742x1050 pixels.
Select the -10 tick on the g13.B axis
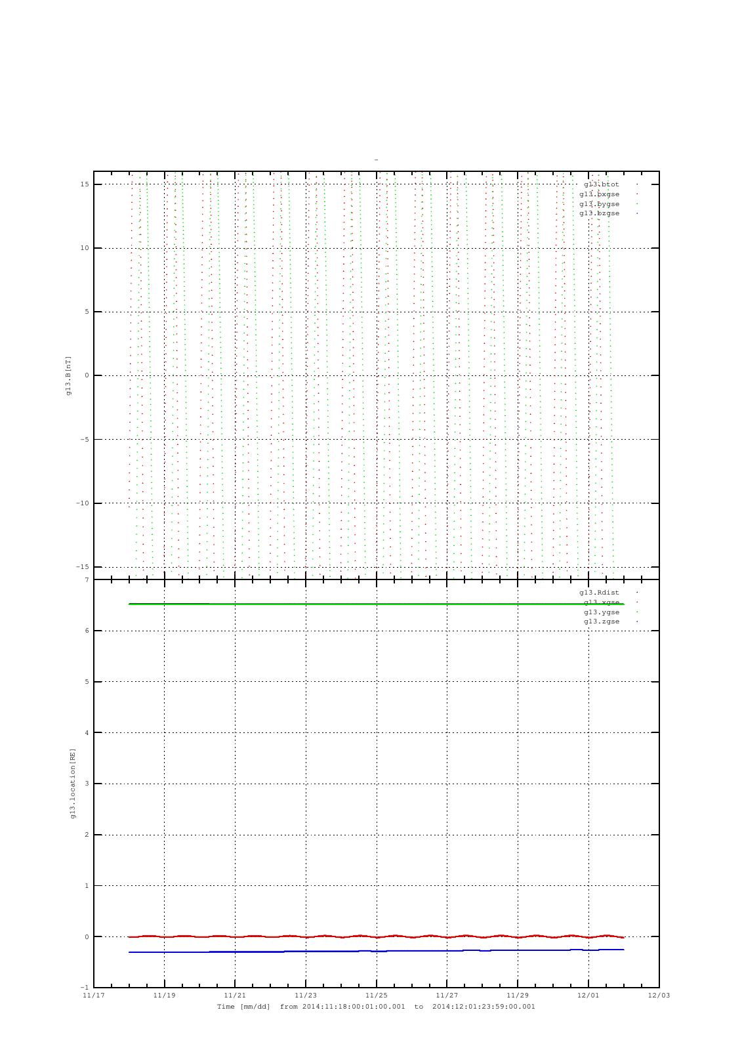(x=83, y=503)
